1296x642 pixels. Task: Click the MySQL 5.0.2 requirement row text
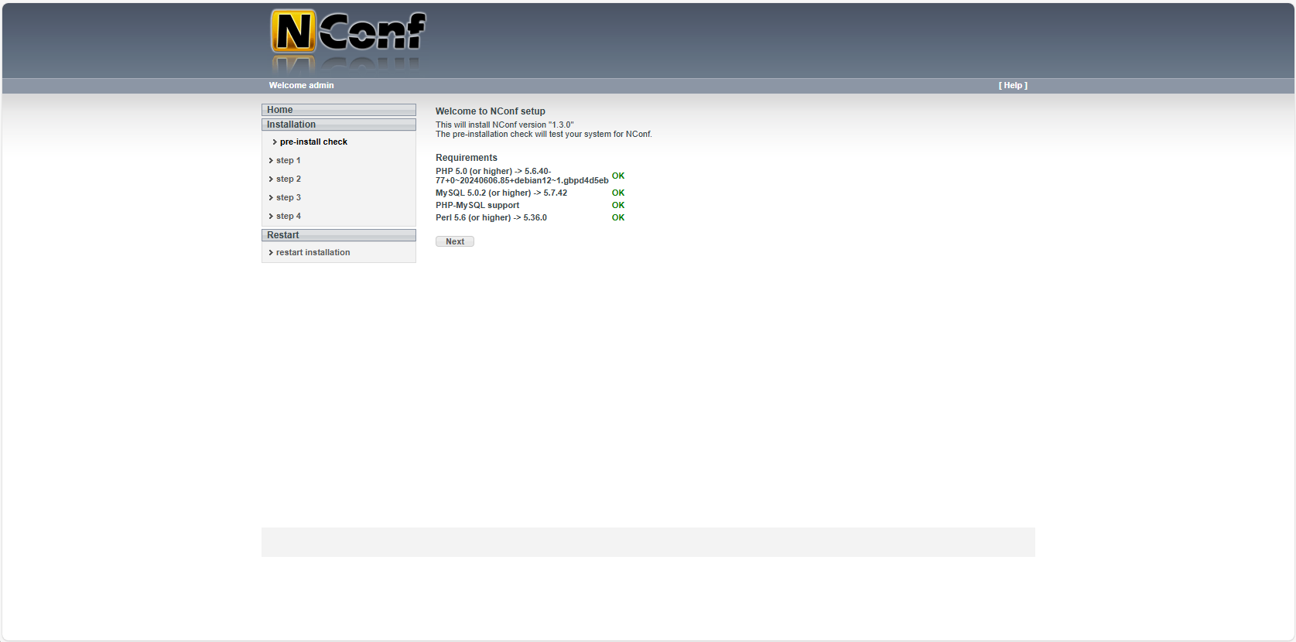click(501, 193)
